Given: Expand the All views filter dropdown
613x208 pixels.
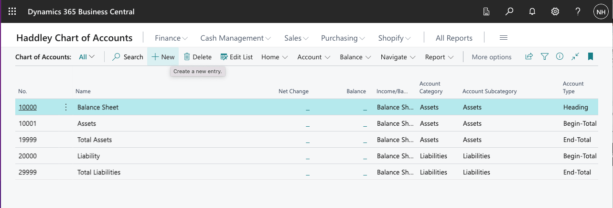Looking at the screenshot, I should (x=86, y=57).
